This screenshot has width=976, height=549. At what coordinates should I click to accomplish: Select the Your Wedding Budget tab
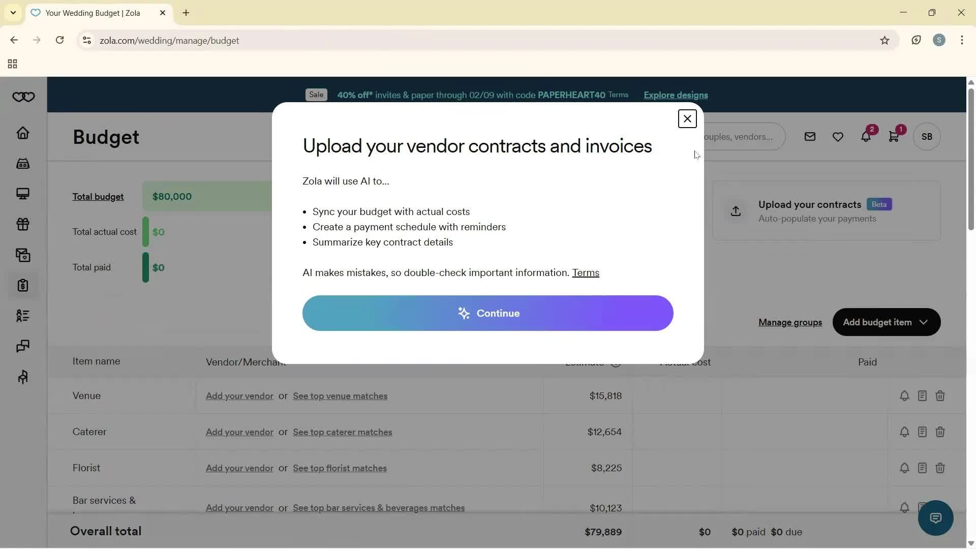93,13
